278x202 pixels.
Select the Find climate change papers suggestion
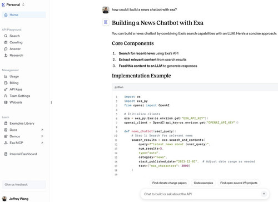tap(170, 183)
